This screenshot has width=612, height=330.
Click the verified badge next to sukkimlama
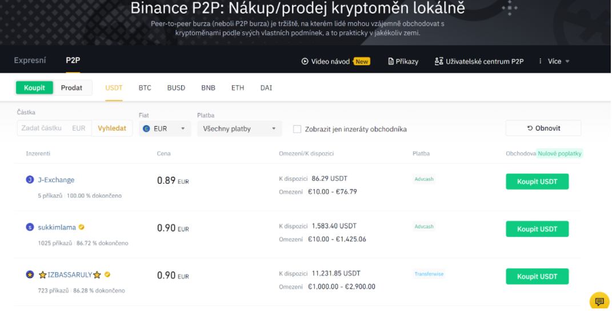[81, 227]
